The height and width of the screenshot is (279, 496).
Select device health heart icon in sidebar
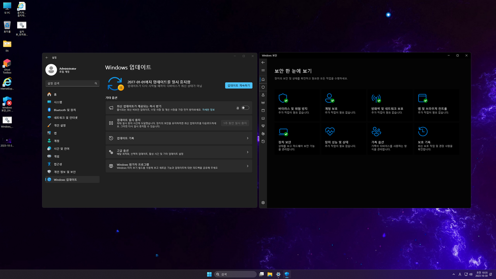(263, 126)
